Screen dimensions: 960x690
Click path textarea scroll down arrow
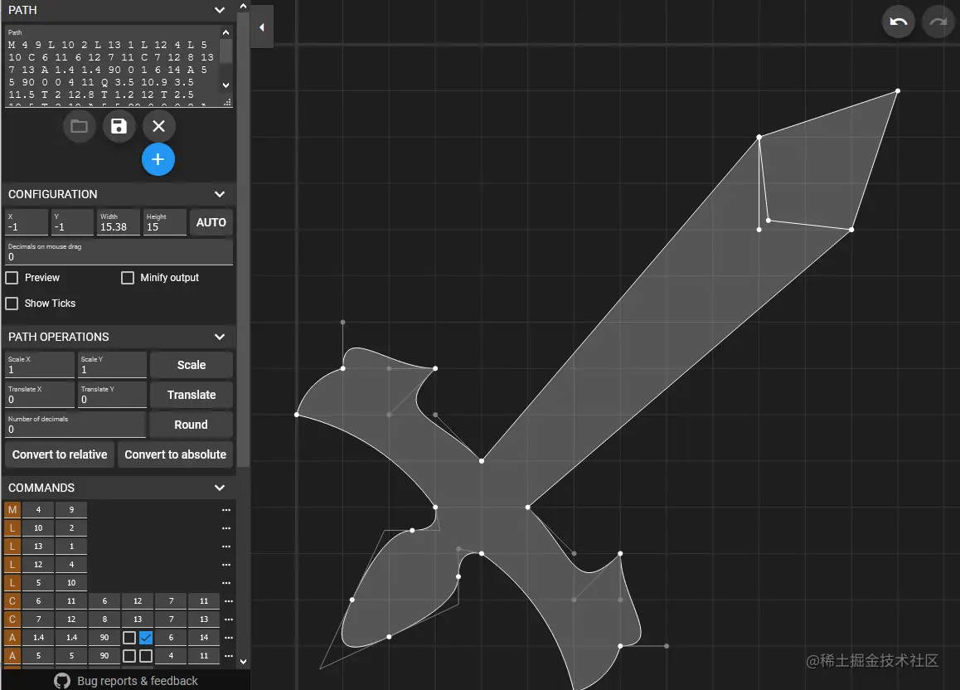tap(226, 85)
